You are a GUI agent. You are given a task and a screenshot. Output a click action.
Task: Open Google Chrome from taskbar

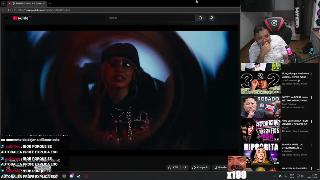[x=64, y=176]
